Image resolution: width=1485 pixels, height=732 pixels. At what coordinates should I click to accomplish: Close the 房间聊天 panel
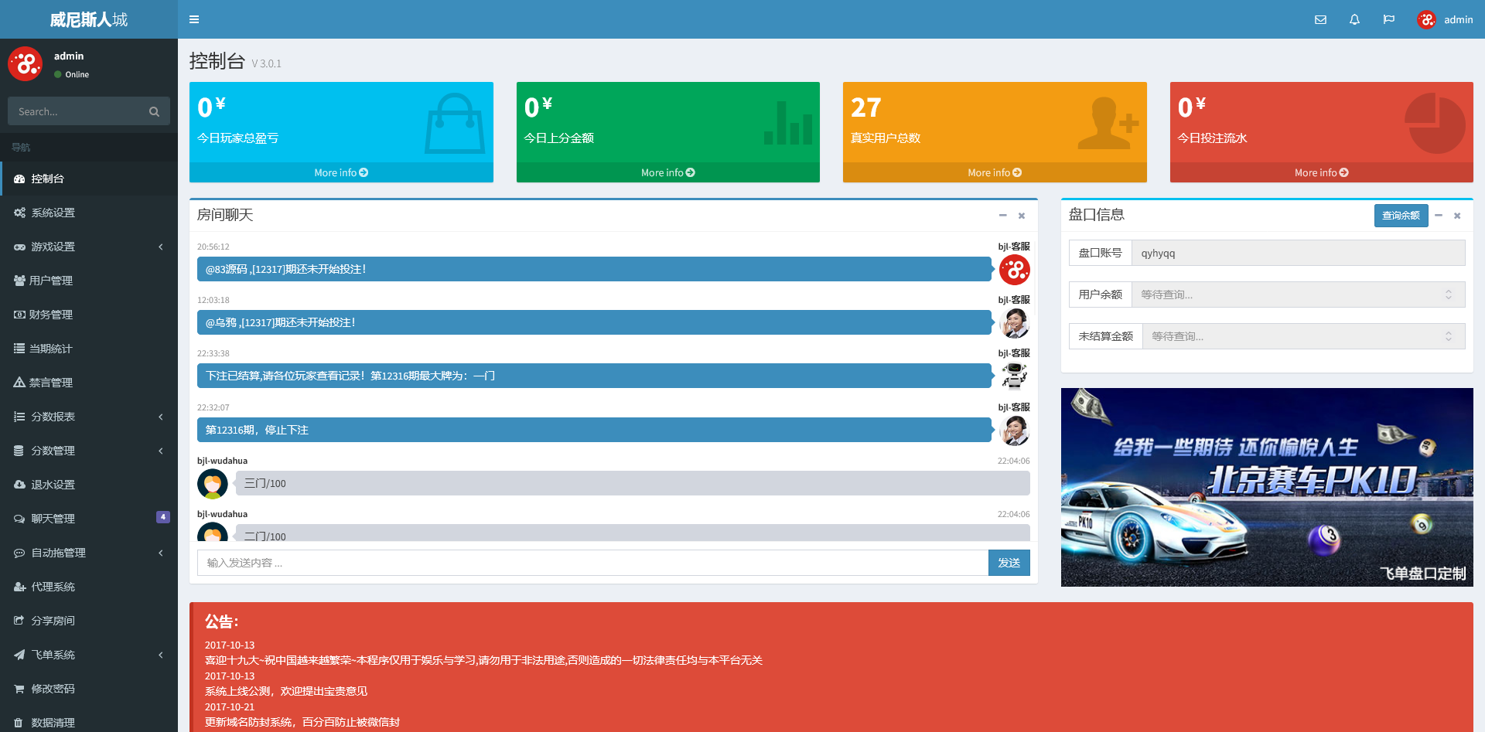(x=1022, y=216)
